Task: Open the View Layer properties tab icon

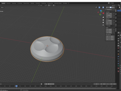Action: [x=118, y=43]
